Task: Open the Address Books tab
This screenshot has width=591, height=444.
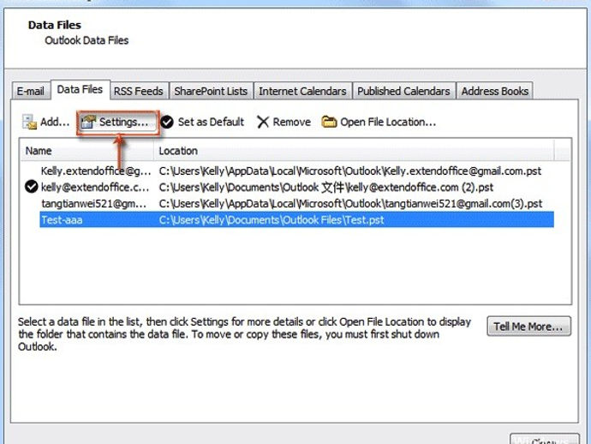Action: point(495,91)
